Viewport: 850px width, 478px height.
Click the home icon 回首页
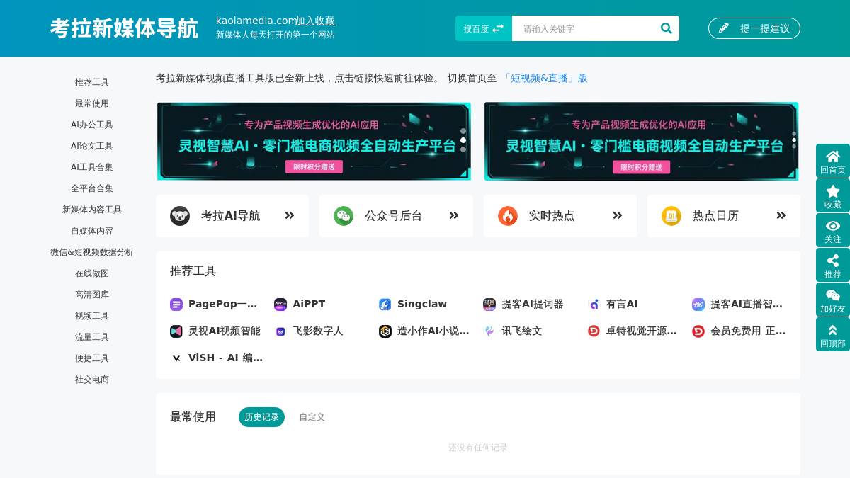(833, 157)
